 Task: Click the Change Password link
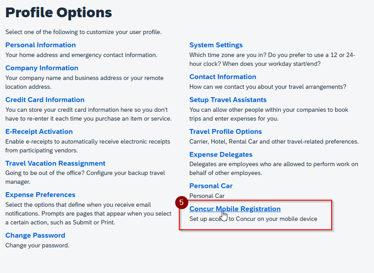[x=35, y=235]
